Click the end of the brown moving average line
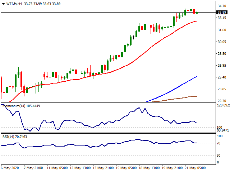Screen dimensions: 230x172 pos(197,96)
